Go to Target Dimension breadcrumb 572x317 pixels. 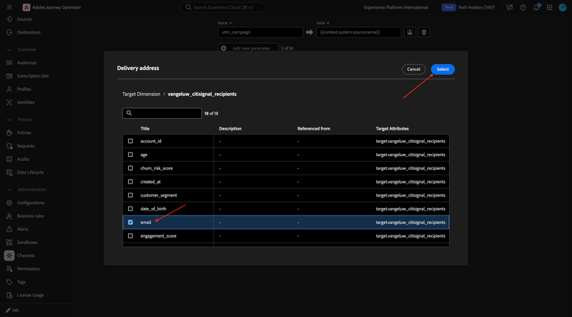(x=141, y=94)
